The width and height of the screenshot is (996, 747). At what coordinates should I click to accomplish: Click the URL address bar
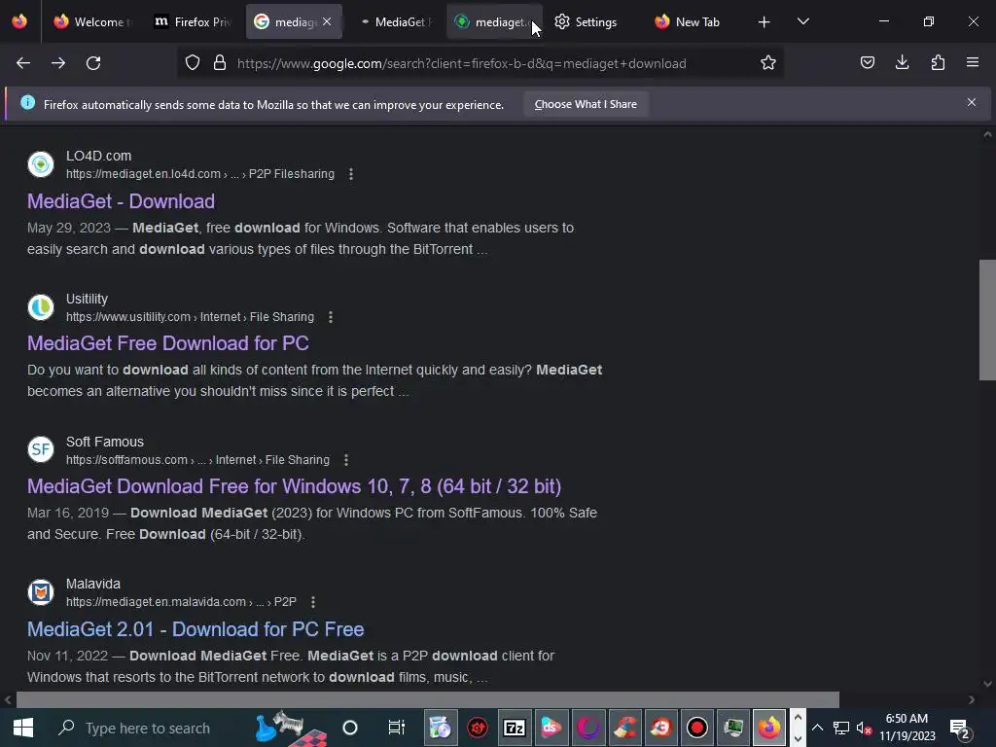[x=461, y=63]
